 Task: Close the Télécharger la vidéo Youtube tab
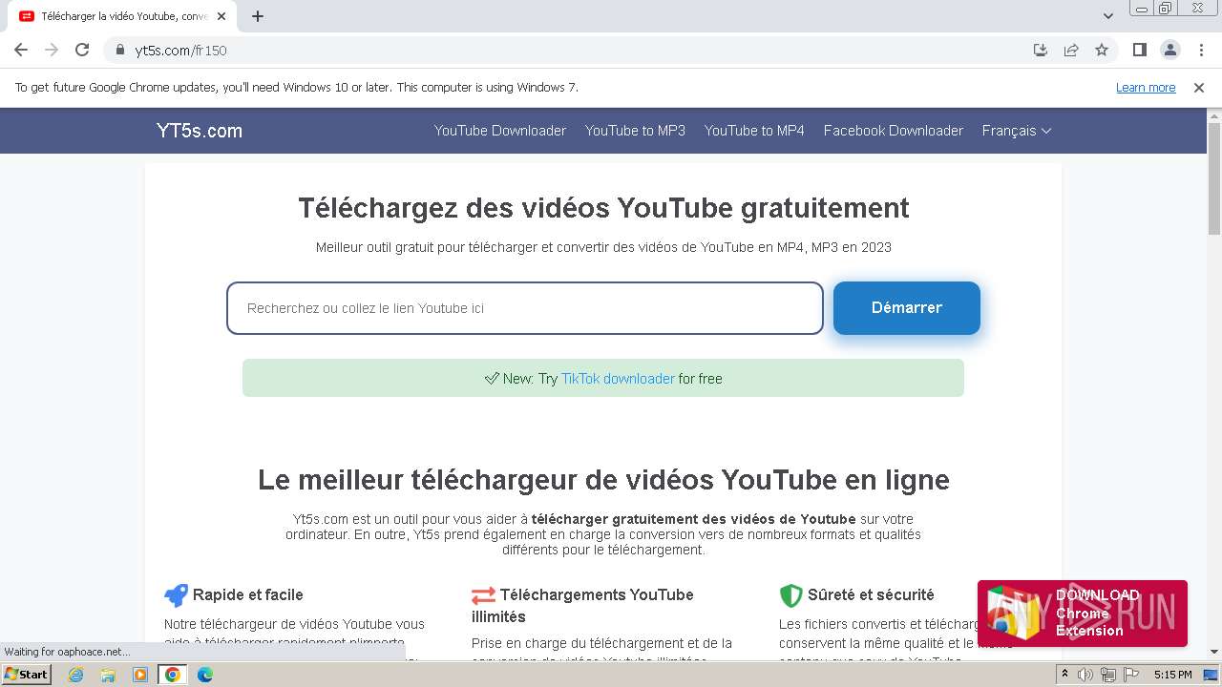click(221, 16)
